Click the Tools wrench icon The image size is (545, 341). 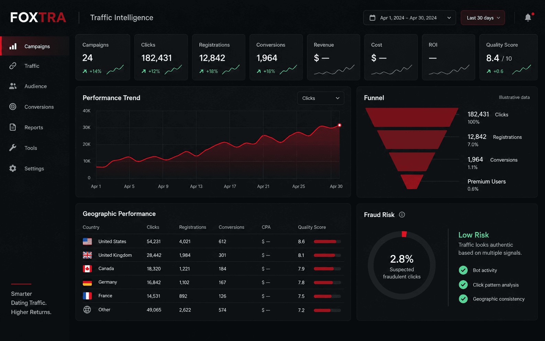(13, 148)
